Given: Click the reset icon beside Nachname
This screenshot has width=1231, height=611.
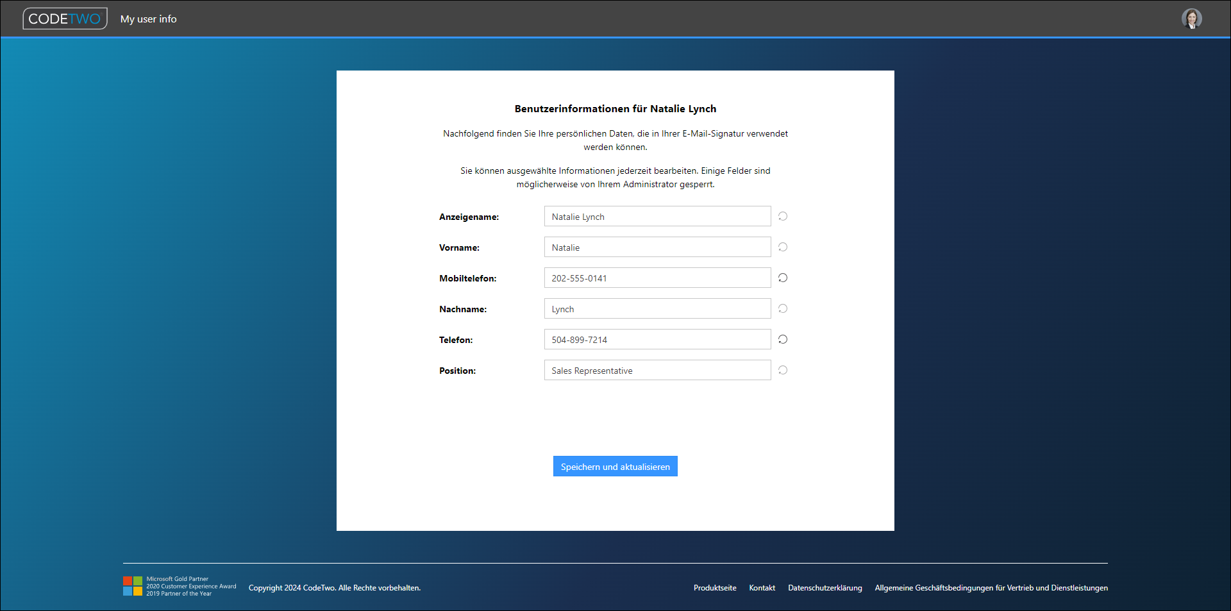Looking at the screenshot, I should pyautogui.click(x=783, y=308).
